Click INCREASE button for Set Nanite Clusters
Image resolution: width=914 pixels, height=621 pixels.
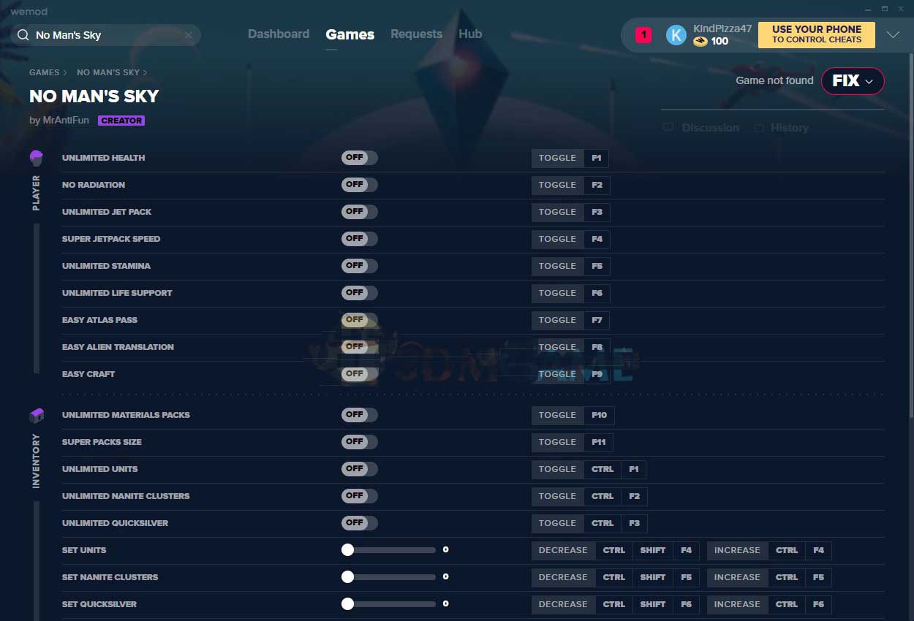point(737,577)
